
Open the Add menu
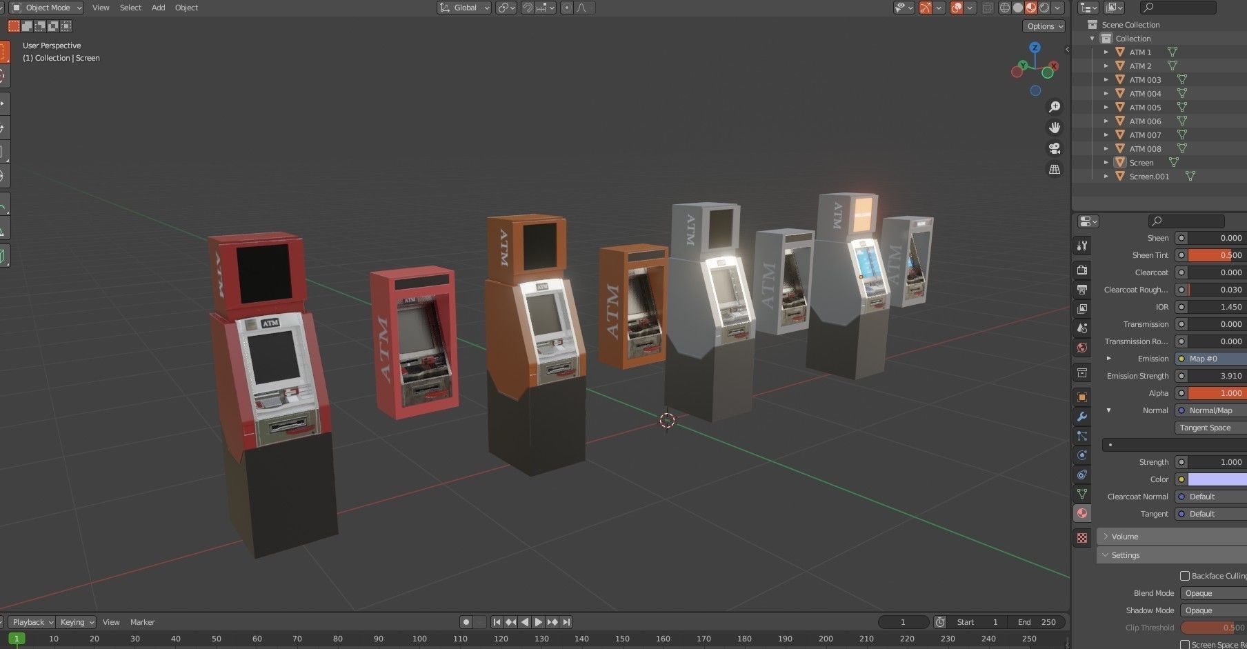159,8
